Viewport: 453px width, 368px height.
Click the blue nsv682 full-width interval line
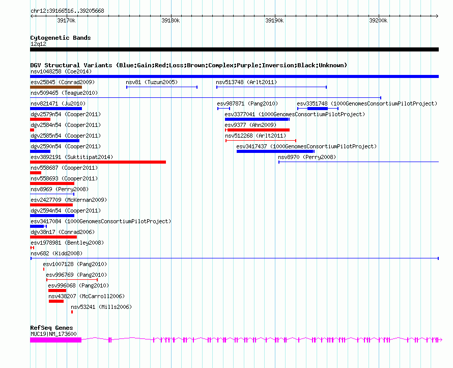coord(235,258)
